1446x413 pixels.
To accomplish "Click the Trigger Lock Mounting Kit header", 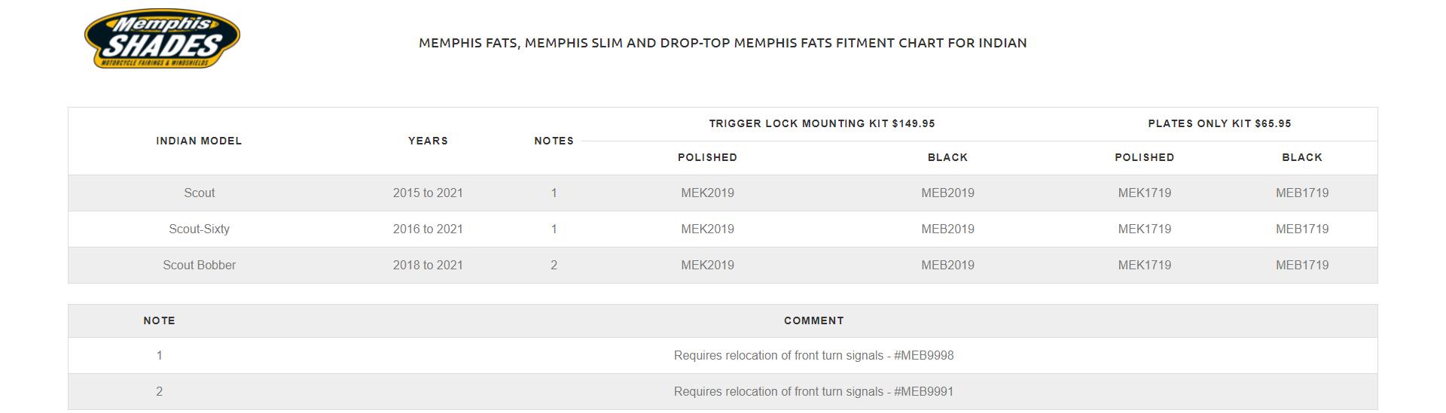I will [822, 123].
